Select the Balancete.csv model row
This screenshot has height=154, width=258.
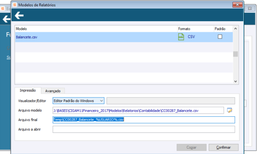[124, 37]
